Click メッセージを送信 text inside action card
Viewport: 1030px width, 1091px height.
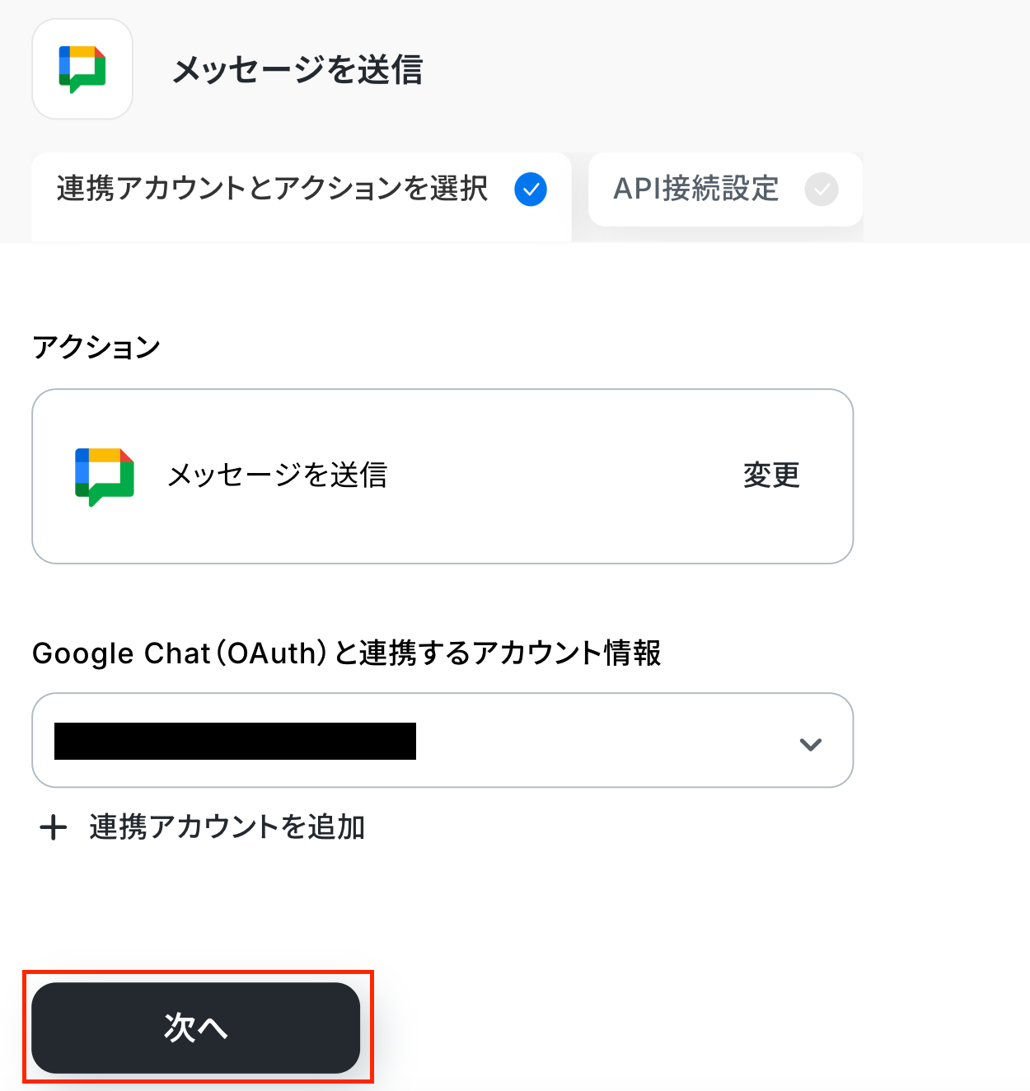pos(278,475)
